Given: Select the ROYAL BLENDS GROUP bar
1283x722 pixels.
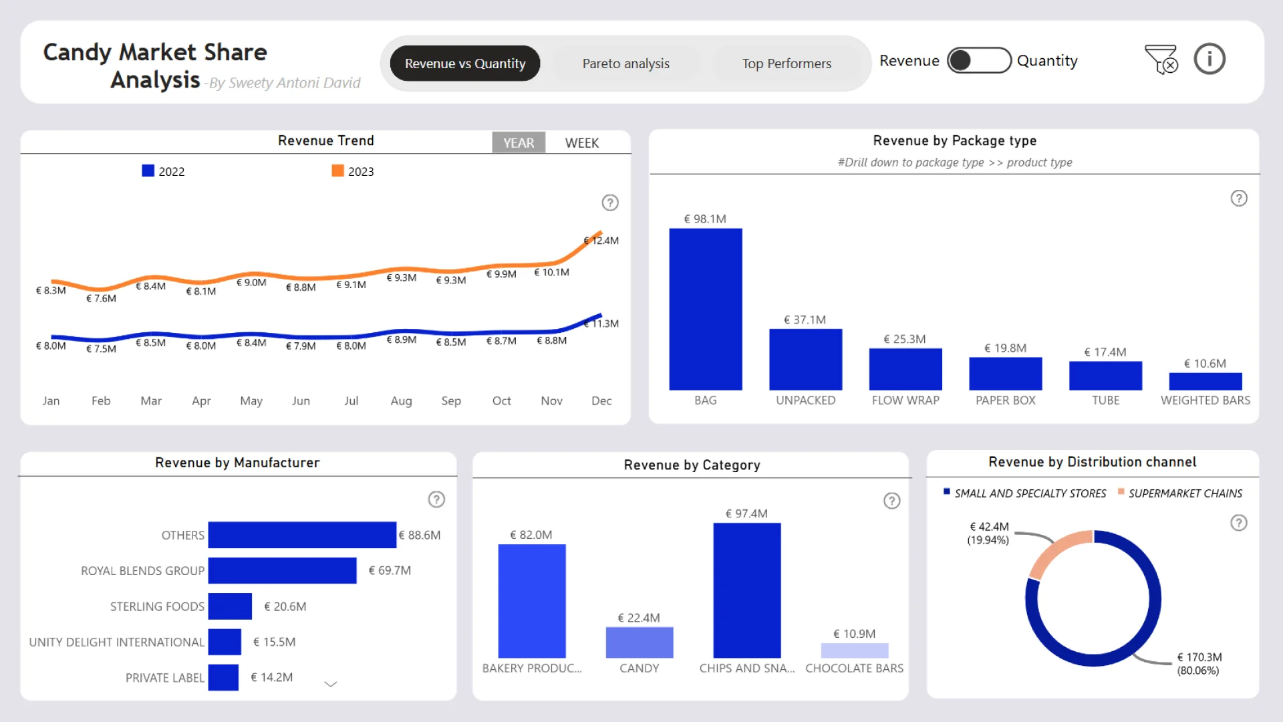Looking at the screenshot, I should [x=283, y=571].
